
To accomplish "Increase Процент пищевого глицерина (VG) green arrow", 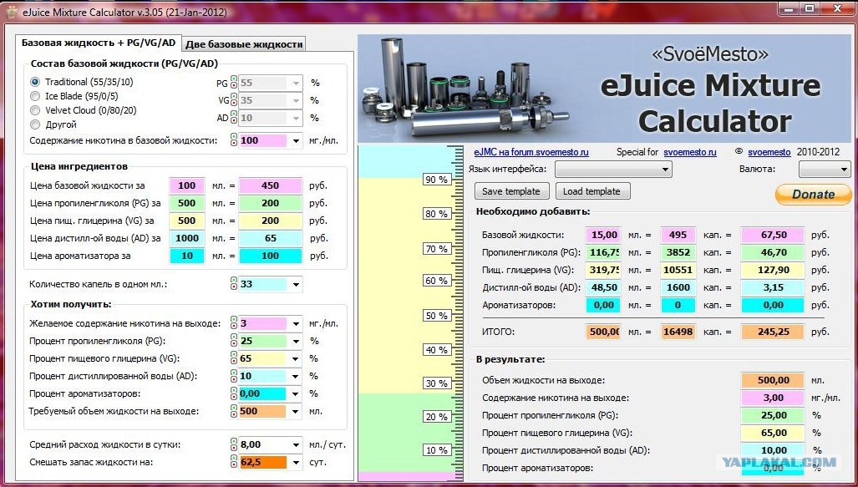I will (234, 355).
